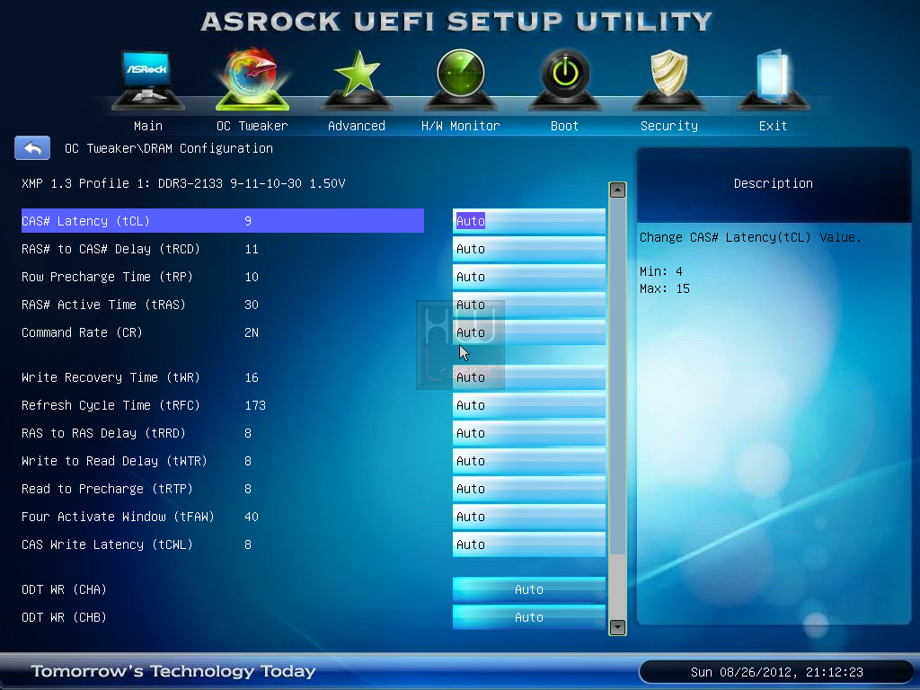
Task: Click the OC Tweaker\DRAM Configuration breadcrumb
Action: (168, 148)
